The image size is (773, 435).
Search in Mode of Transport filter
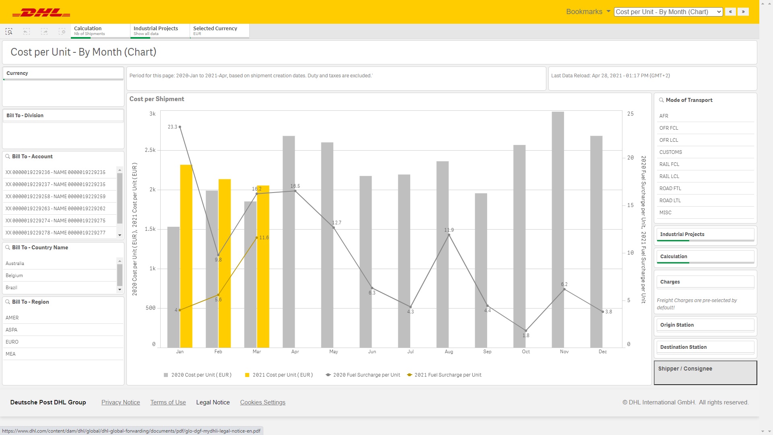(661, 100)
